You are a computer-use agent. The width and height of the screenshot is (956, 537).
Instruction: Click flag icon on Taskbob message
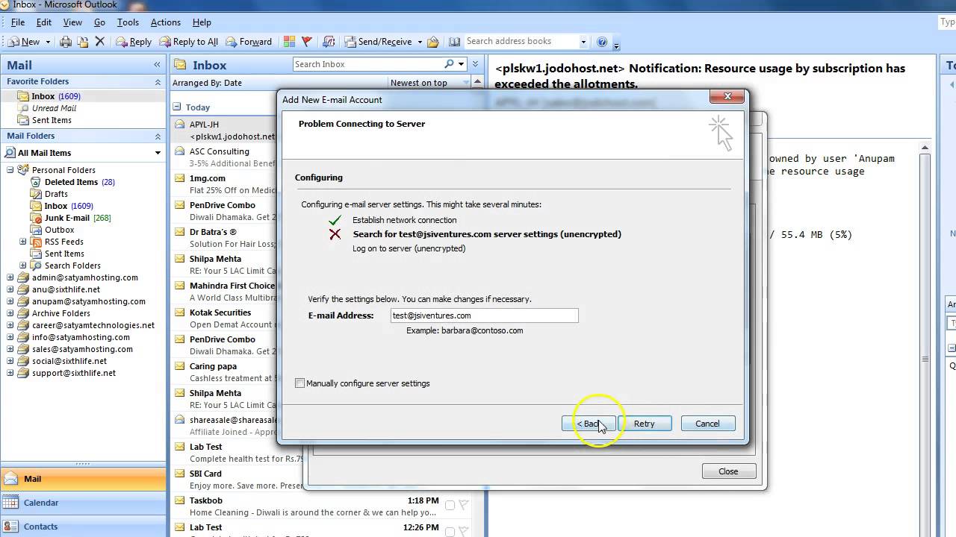tap(463, 505)
